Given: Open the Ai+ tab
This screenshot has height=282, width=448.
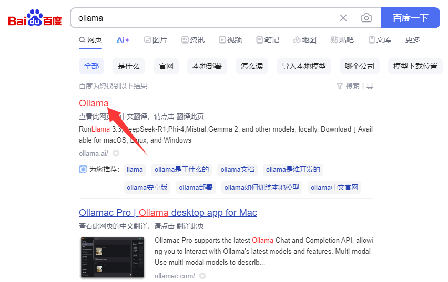Looking at the screenshot, I should [x=123, y=40].
